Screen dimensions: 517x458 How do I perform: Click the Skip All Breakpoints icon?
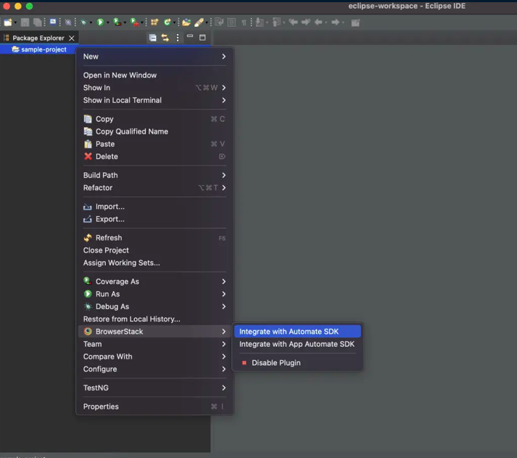pyautogui.click(x=68, y=23)
